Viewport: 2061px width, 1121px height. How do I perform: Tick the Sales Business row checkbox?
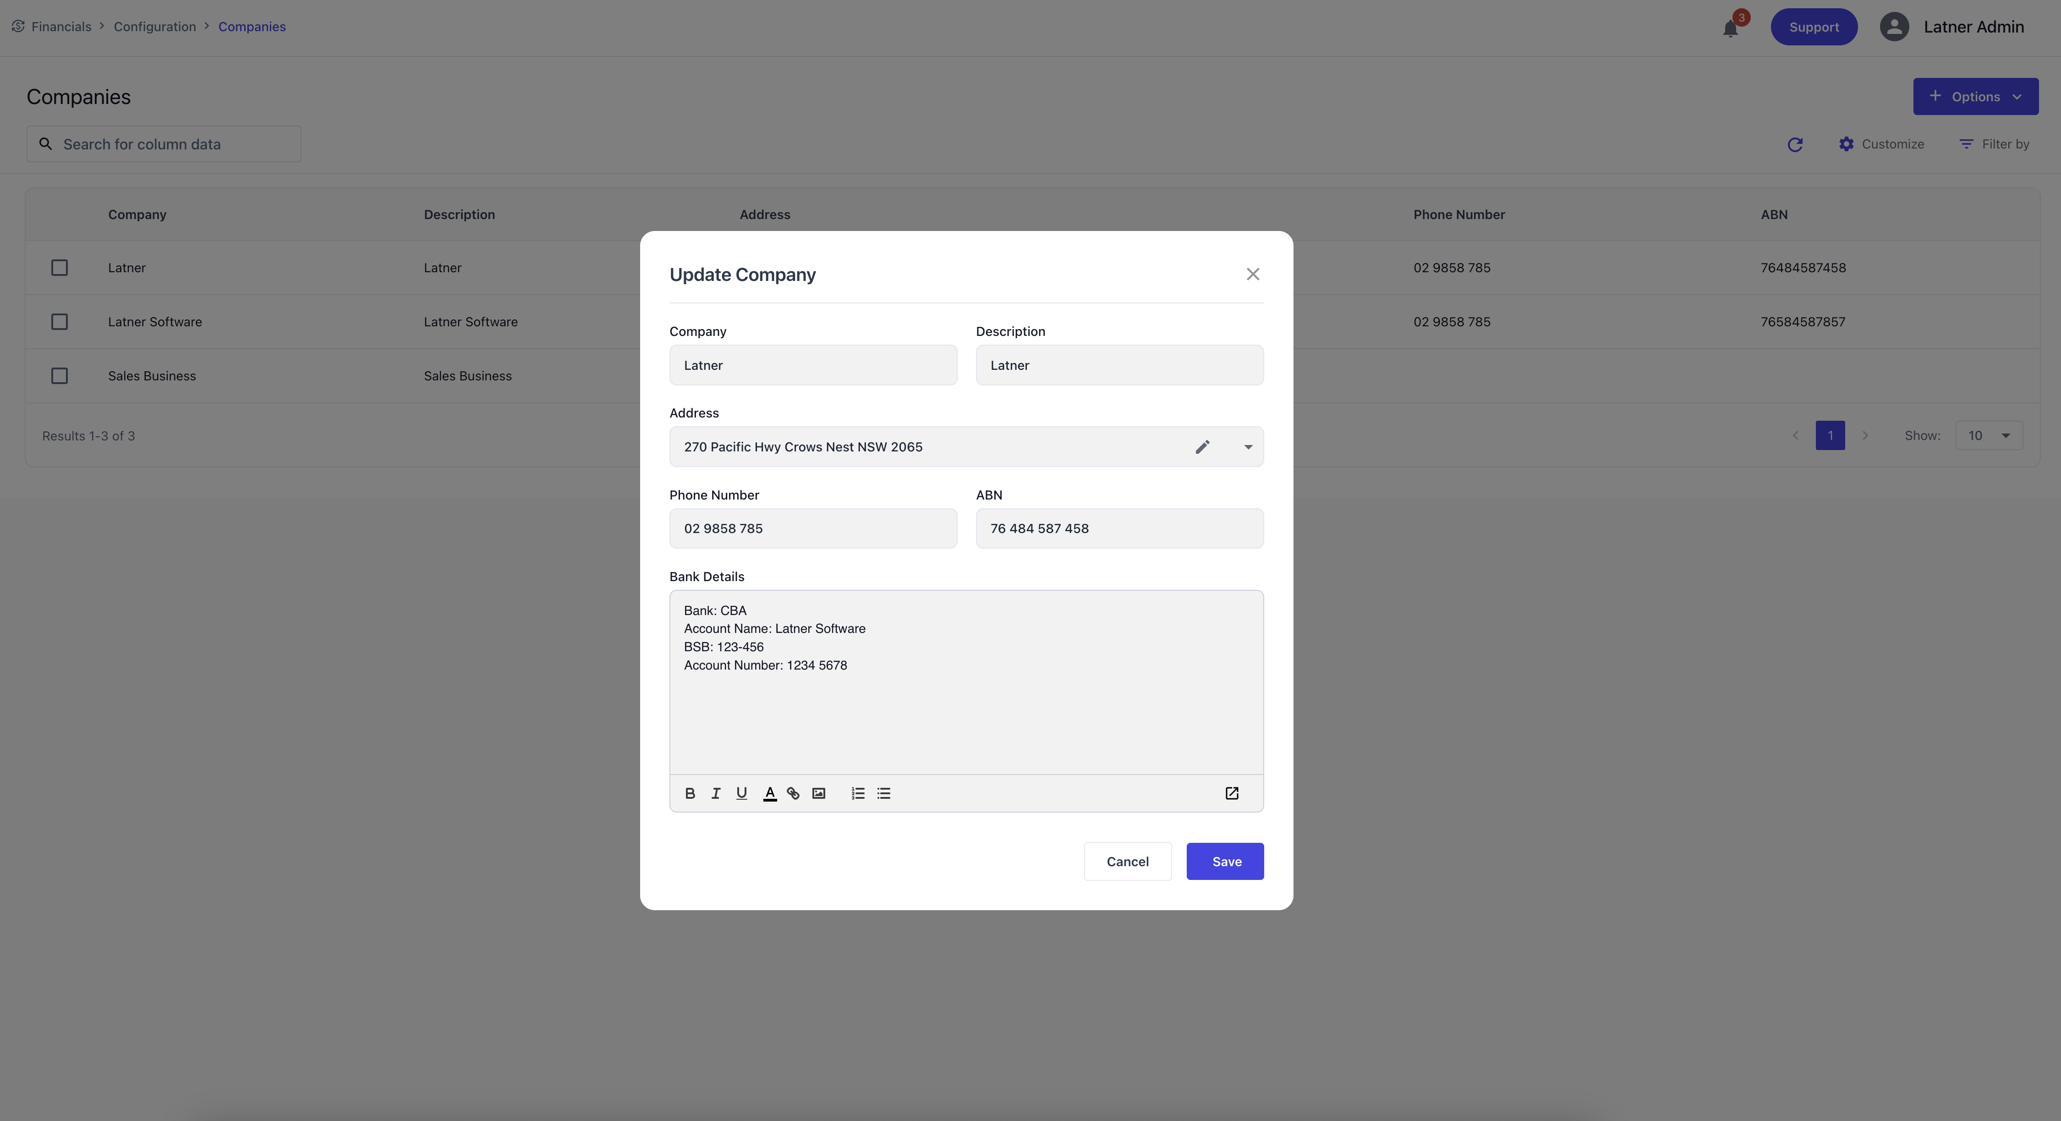[x=59, y=375]
